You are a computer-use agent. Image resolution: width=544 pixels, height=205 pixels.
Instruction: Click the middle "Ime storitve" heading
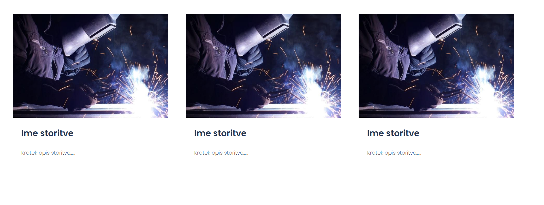coord(220,133)
